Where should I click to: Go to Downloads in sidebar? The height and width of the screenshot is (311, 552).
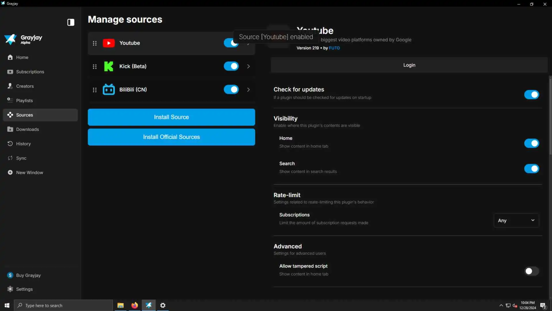click(x=27, y=129)
